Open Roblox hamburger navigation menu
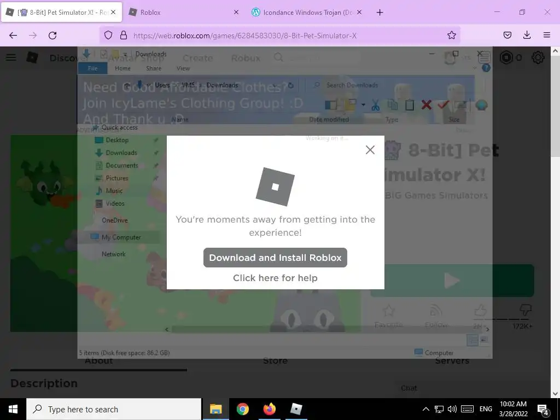This screenshot has height=420, width=560. [x=11, y=57]
